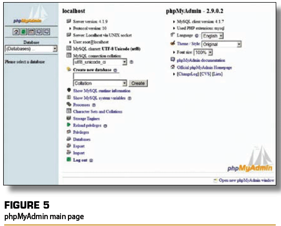
Task: Click the green Log out icon in sidebar toolbar
Action: point(24,32)
